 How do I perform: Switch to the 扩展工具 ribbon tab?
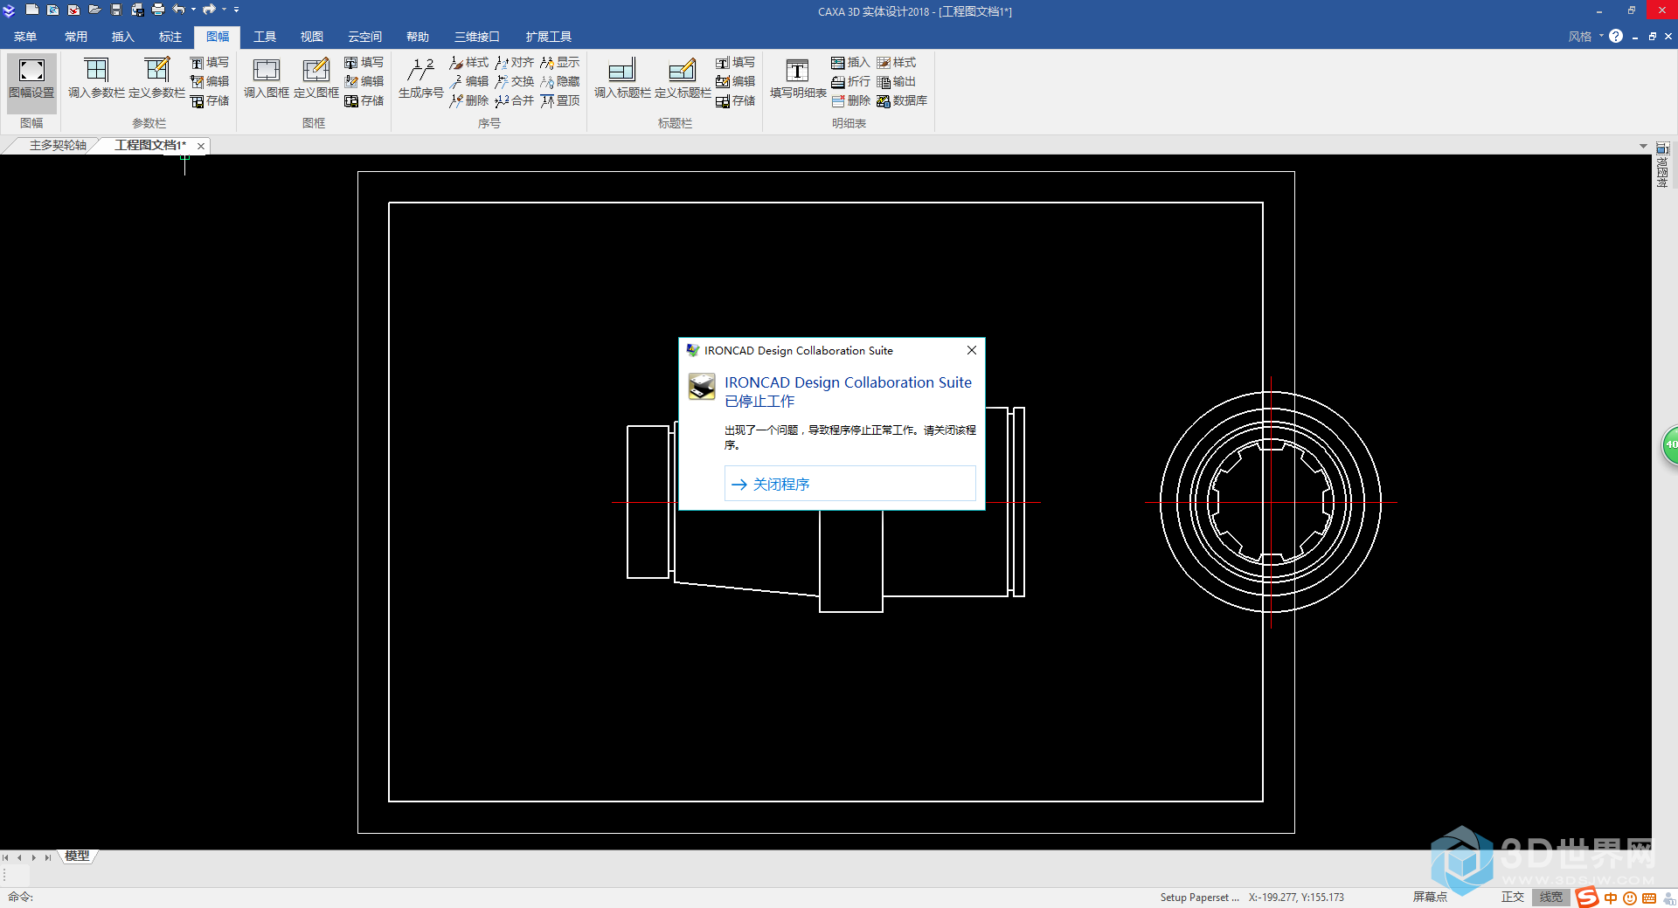tap(549, 37)
